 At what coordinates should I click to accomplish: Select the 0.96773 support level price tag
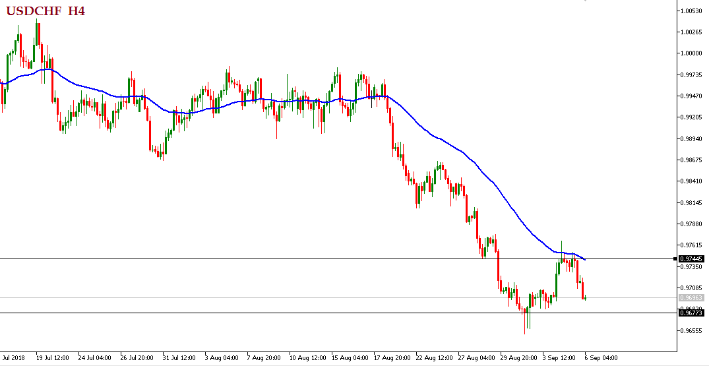click(x=691, y=313)
